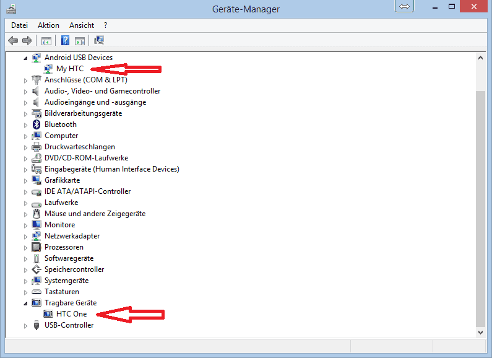This screenshot has width=492, height=358.
Task: Collapse the Tragbare Geräte node
Action: coord(25,303)
